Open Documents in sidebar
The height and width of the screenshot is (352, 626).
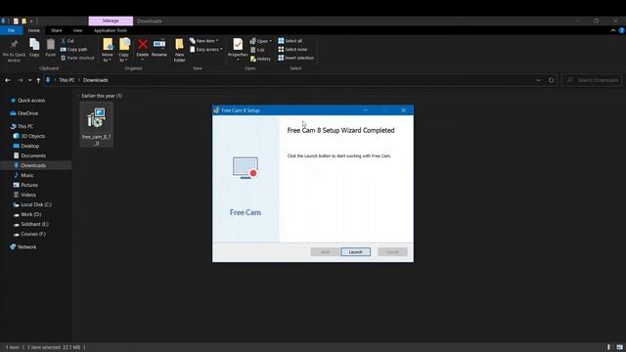coord(29,155)
